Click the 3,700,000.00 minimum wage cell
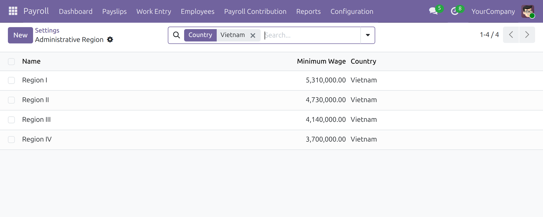 (326, 140)
